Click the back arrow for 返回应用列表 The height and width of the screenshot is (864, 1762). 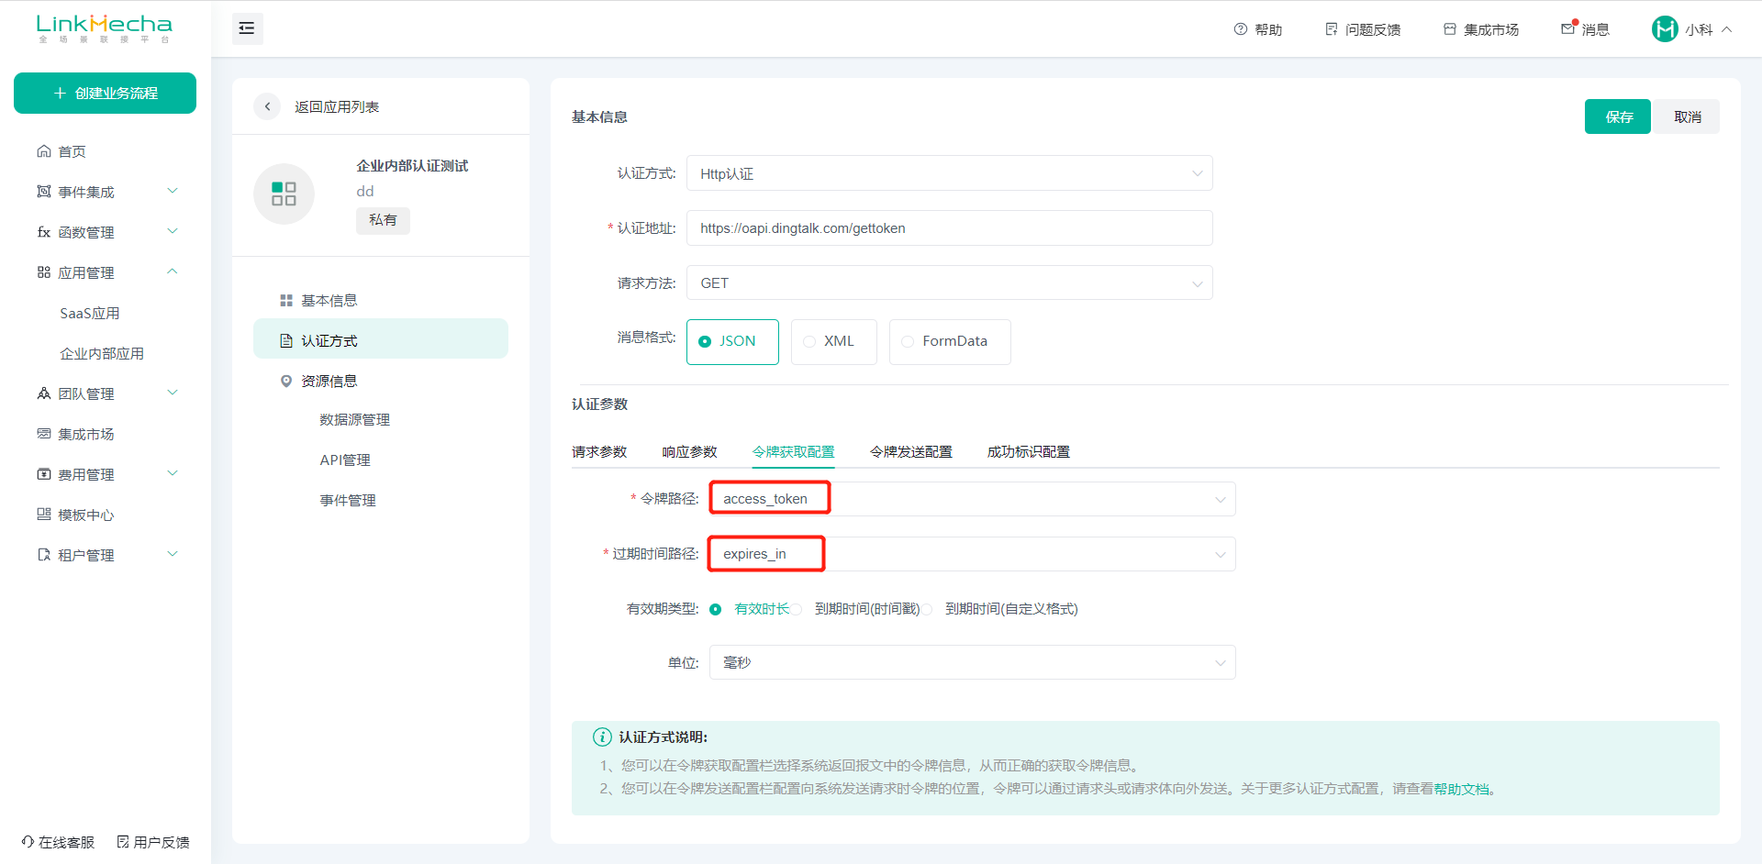(x=267, y=106)
